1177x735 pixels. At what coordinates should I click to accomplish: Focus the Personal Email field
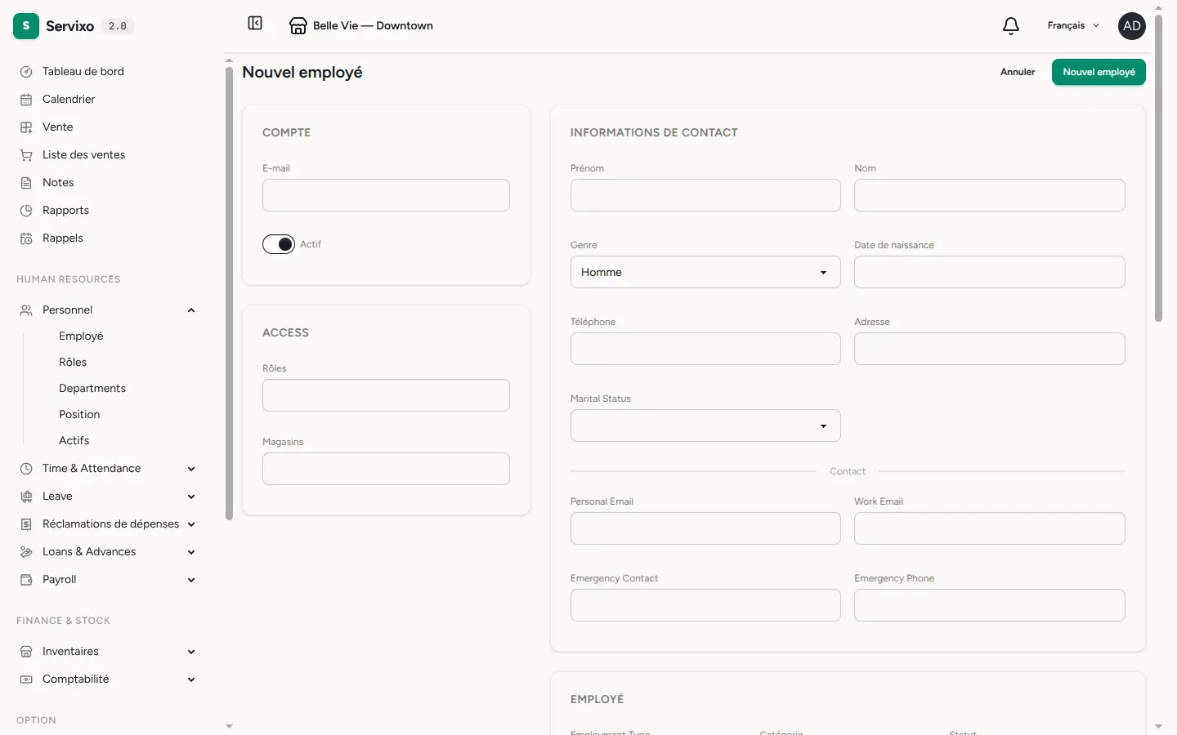pyautogui.click(x=705, y=528)
